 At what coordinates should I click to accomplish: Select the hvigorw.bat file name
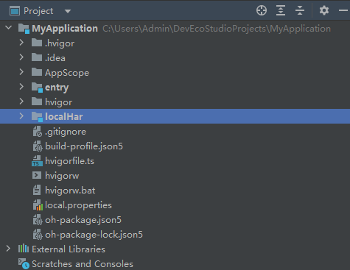(x=70, y=191)
